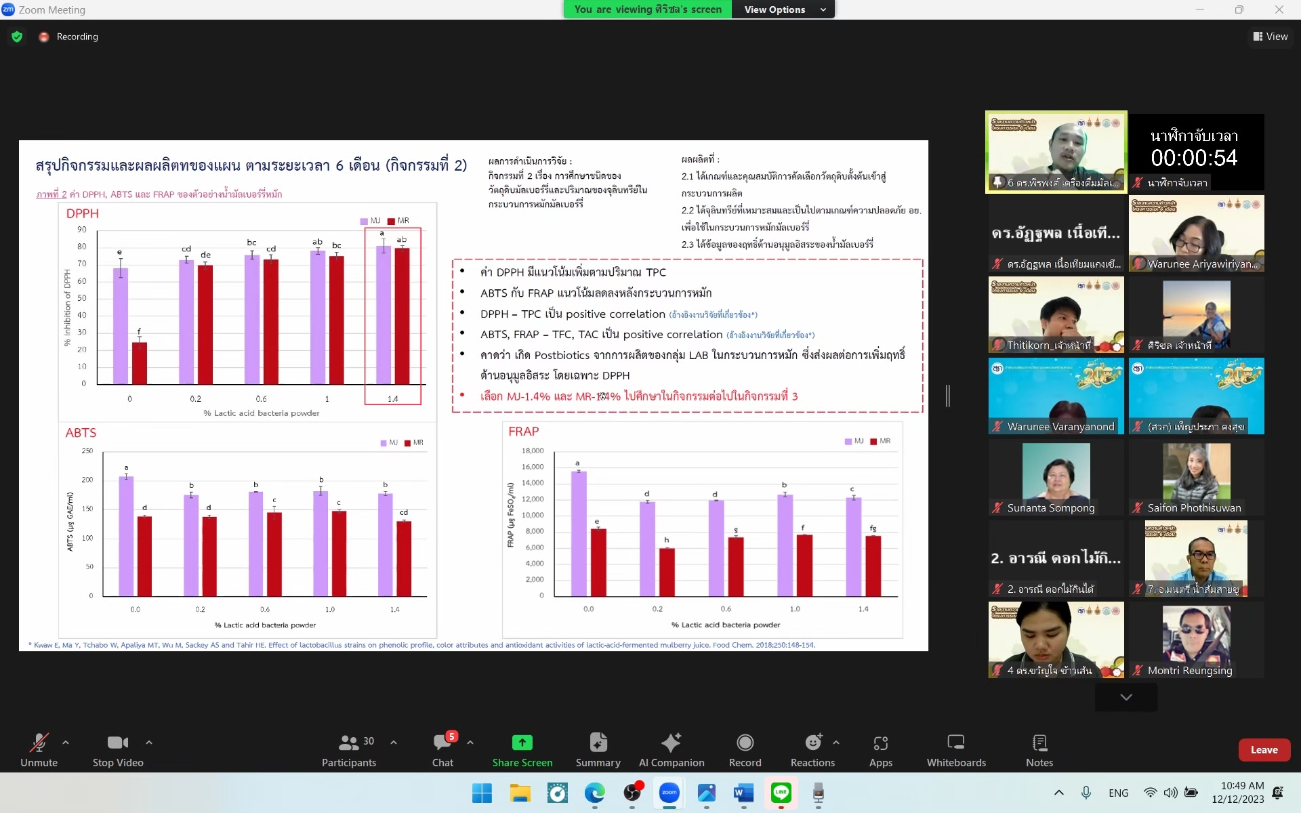Toggle Stop Video camera button
This screenshot has height=813, width=1301.
[117, 743]
